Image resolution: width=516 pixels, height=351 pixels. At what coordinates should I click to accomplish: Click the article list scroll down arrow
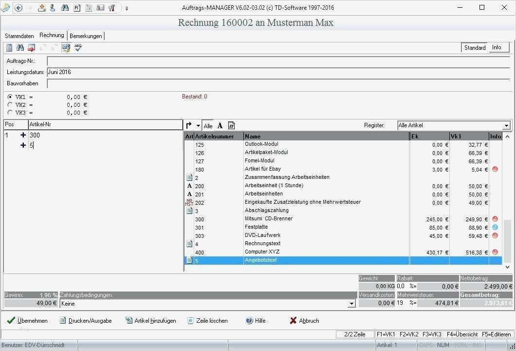pos(507,267)
